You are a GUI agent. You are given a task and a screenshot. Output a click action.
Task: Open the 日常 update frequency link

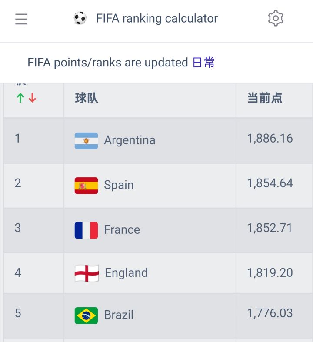203,63
